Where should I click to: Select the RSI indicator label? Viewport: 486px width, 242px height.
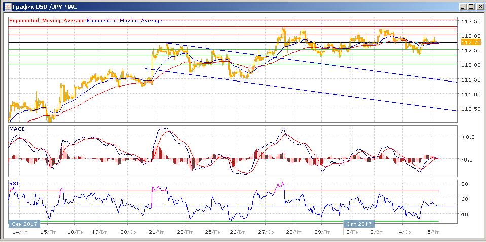tap(14, 183)
